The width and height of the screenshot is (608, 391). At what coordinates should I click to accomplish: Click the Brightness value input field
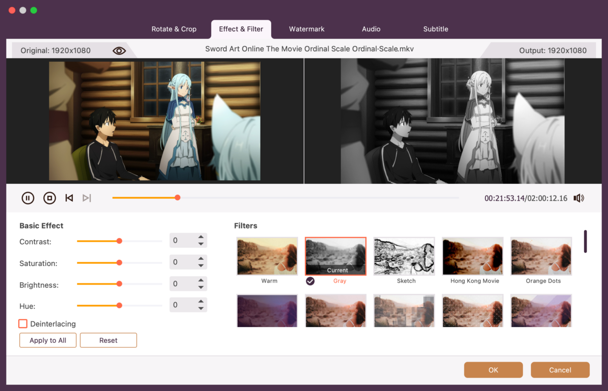tap(182, 284)
